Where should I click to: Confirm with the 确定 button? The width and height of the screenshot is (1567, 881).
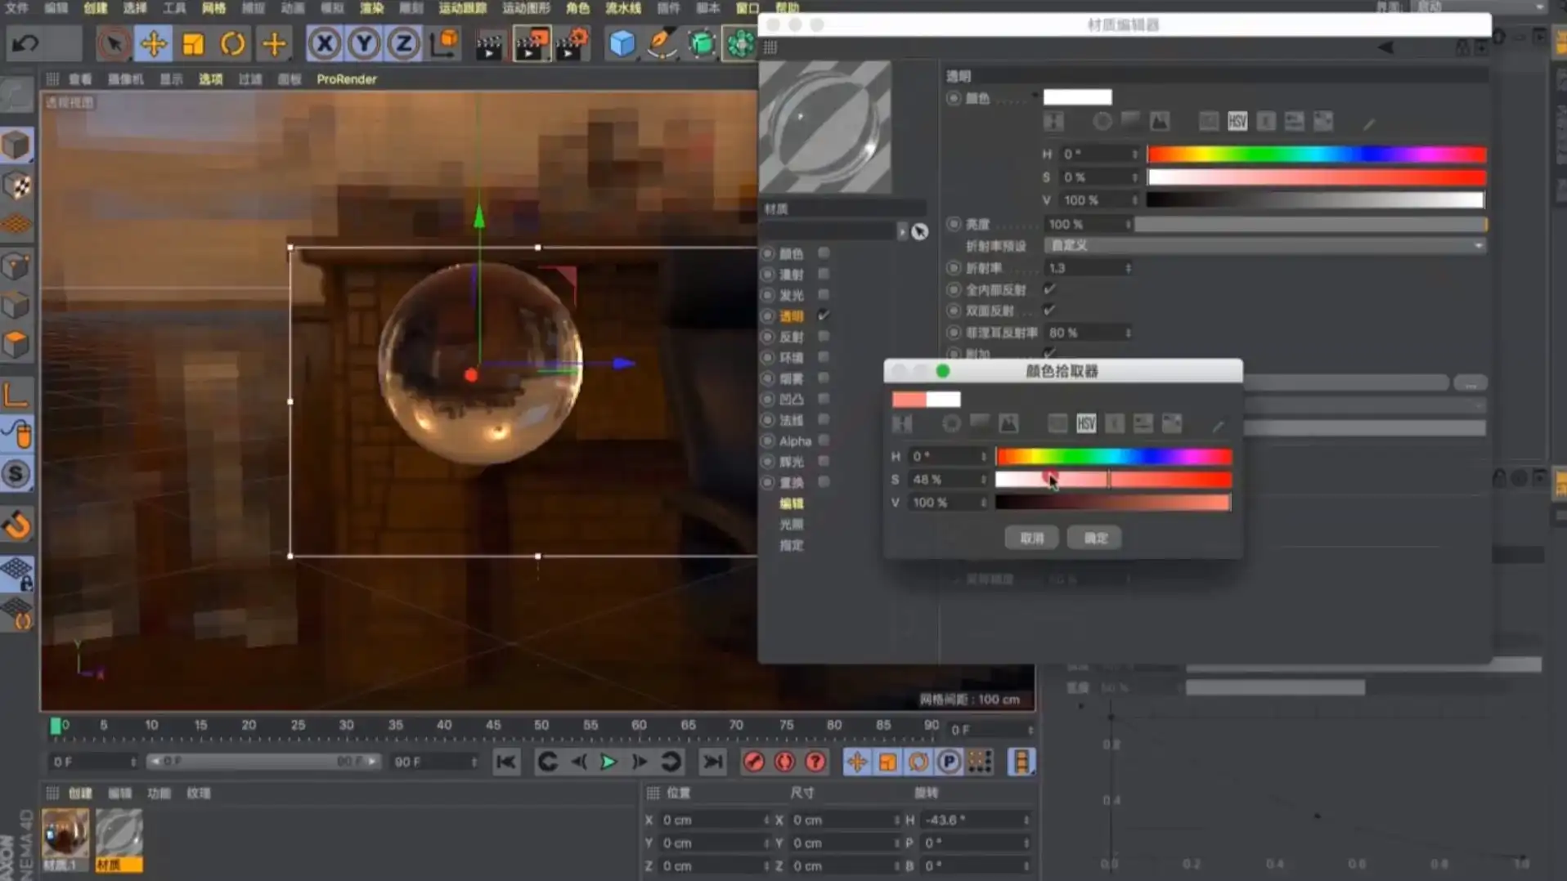[x=1094, y=538]
